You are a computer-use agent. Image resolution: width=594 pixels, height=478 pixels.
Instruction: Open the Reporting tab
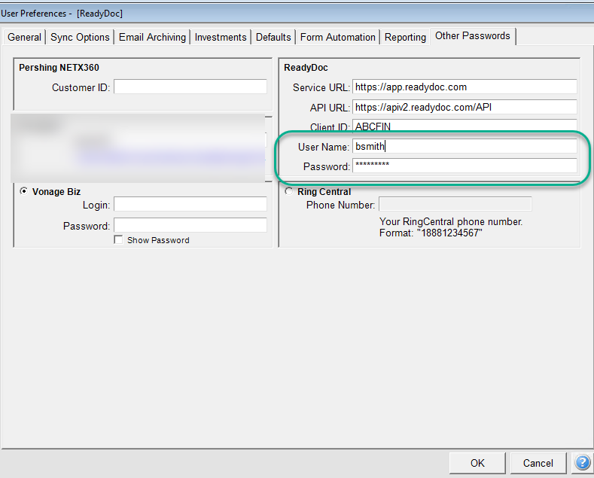[x=405, y=37]
